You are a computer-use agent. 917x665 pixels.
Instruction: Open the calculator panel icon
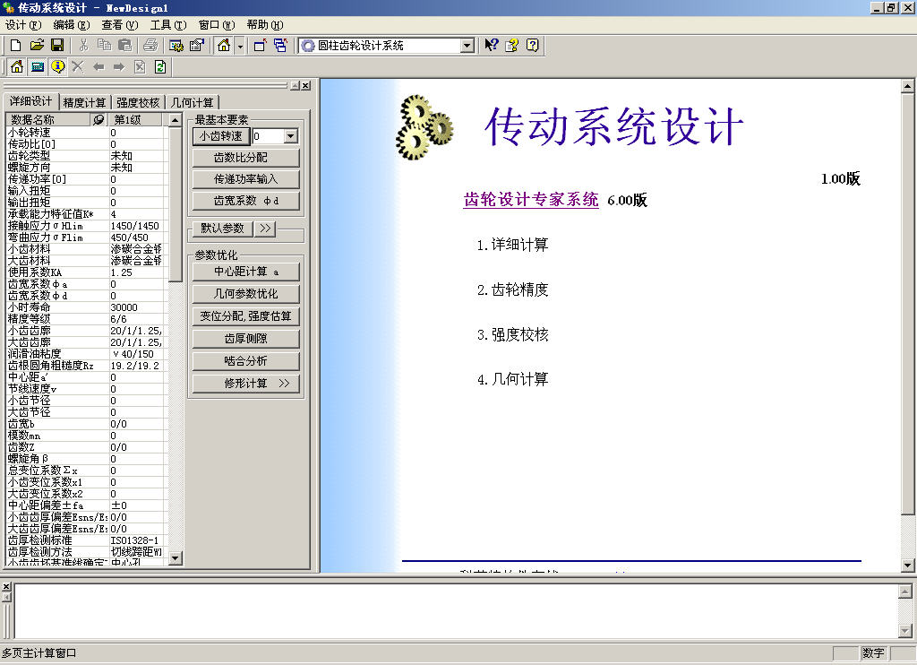coord(38,67)
